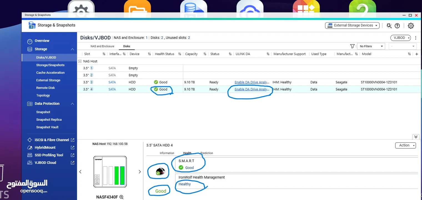Viewport: 422px width, 200px height.
Task: Enable DA Drive Analyzer for slot 4
Action: click(x=252, y=89)
